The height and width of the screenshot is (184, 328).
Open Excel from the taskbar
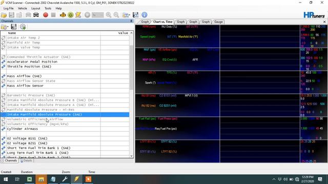pyautogui.click(x=29, y=179)
